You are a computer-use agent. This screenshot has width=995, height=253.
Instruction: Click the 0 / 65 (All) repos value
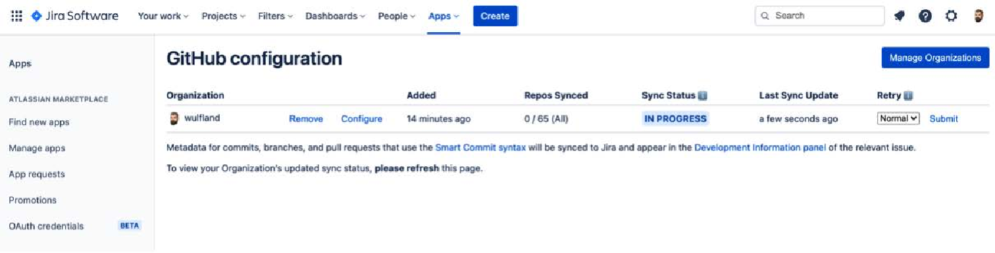click(546, 119)
